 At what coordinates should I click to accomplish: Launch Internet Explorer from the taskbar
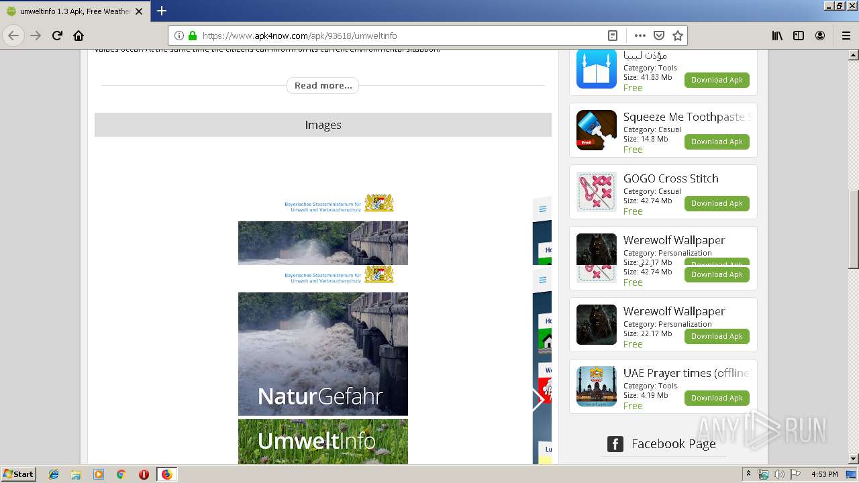click(54, 474)
